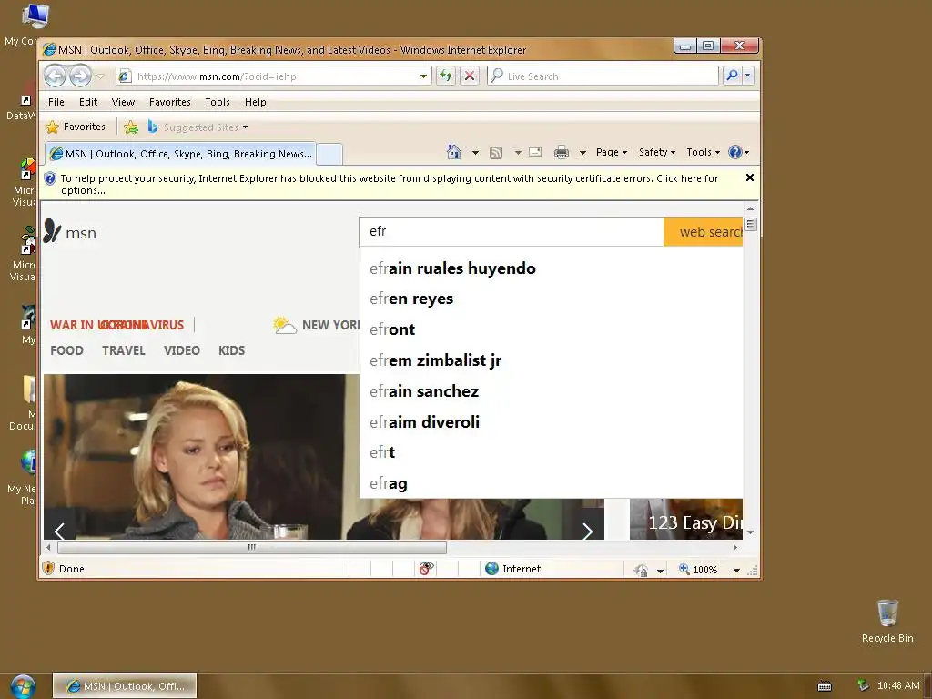Click the protected mode status icon
This screenshot has width=932, height=699.
[x=641, y=570]
